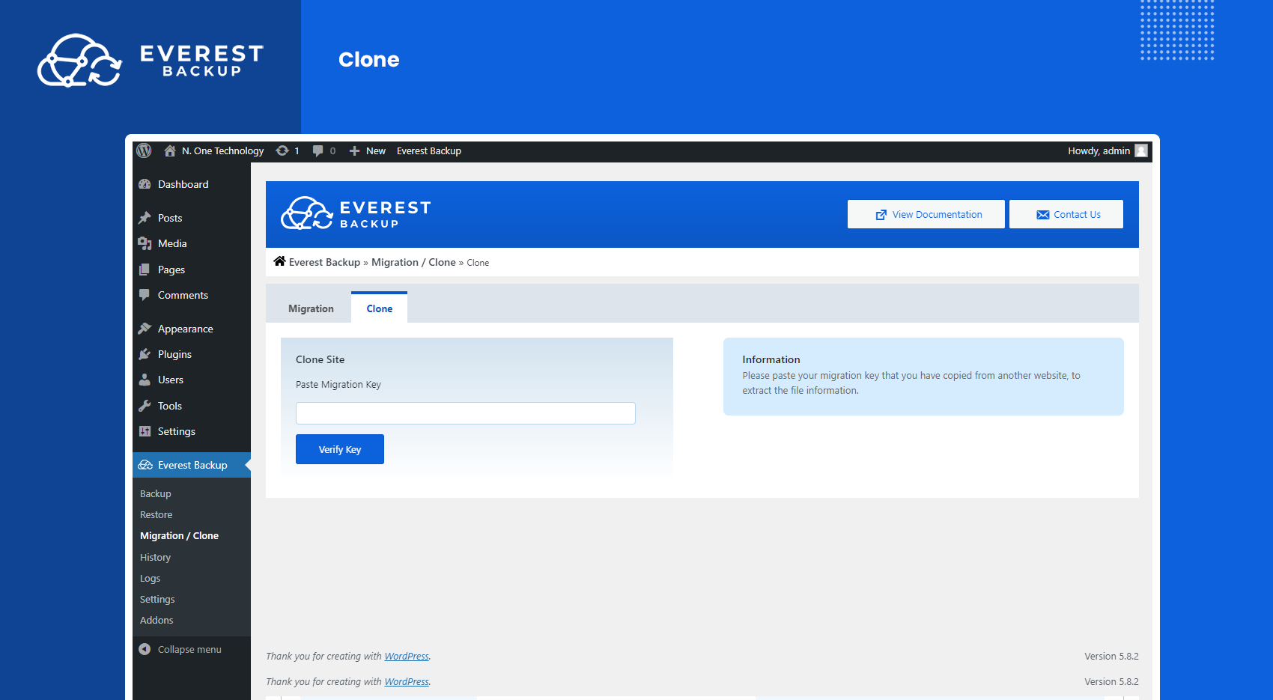1273x700 pixels.
Task: Click the admin avatar icon
Action: coord(1141,150)
